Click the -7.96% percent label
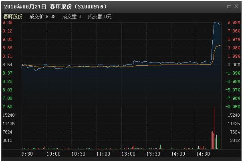The height and width of the screenshot is (162, 242). coord(233,98)
